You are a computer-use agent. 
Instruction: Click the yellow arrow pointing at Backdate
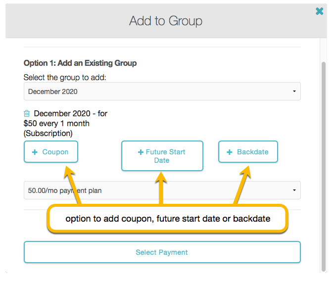241,186
